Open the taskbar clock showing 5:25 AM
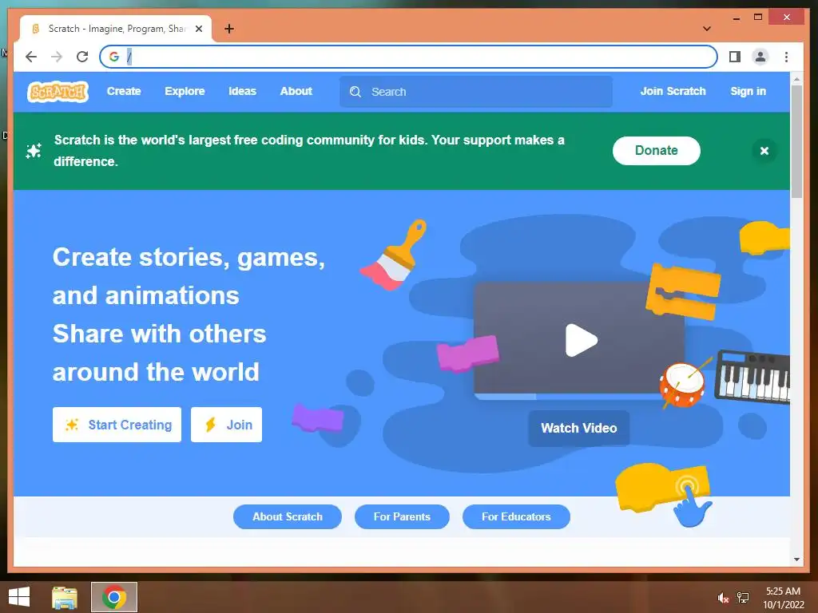Viewport: 818px width, 613px height. click(x=784, y=598)
